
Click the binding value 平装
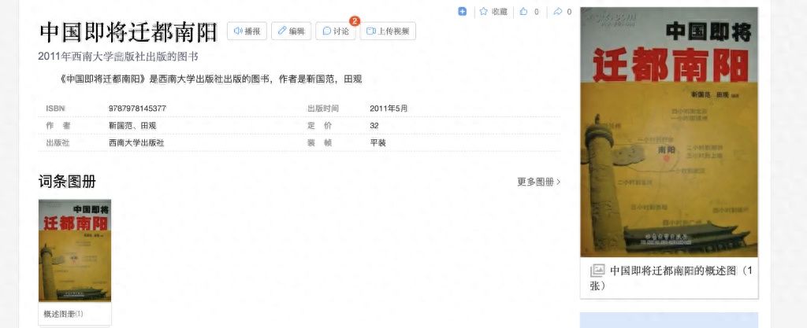click(377, 143)
